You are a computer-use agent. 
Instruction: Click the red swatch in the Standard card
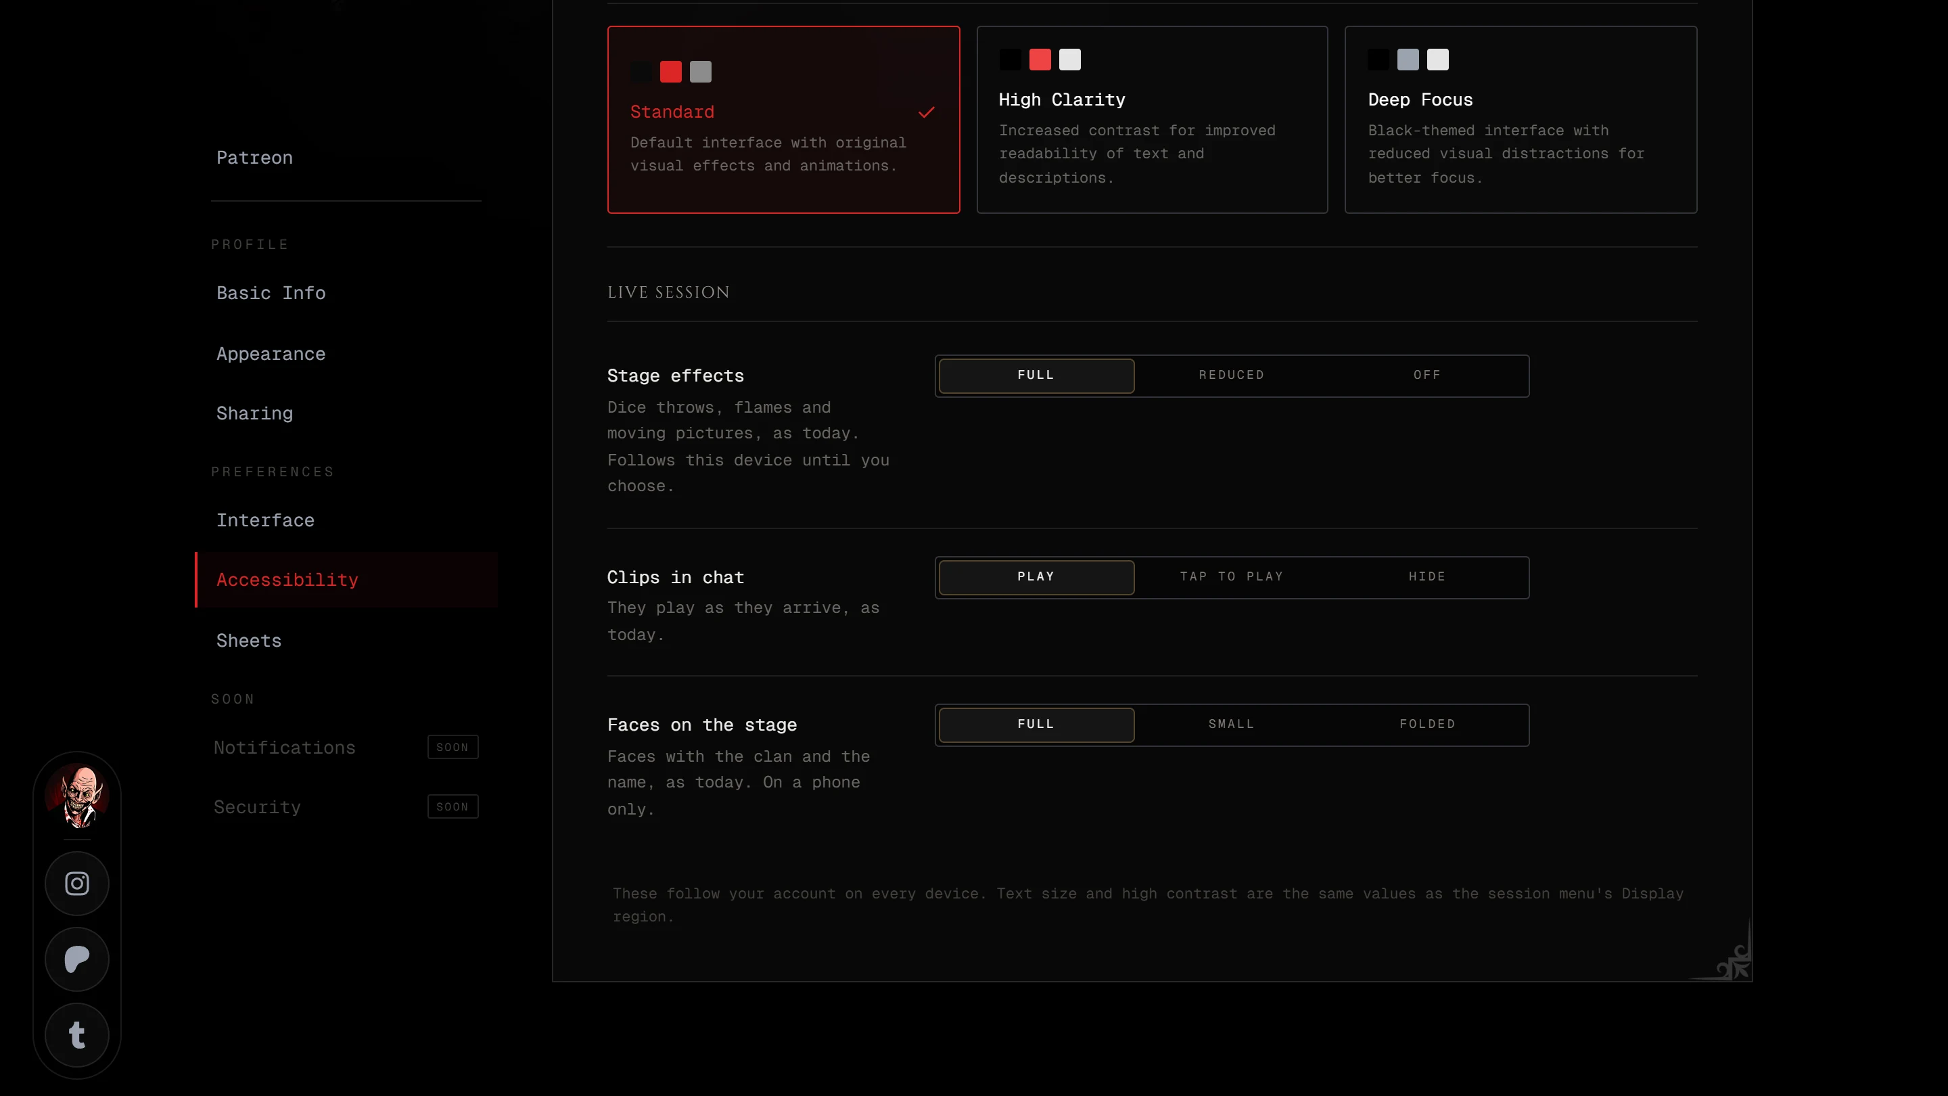671,72
